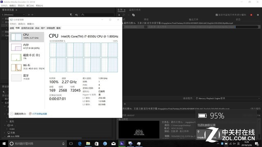262x147 pixels.
Task: Open Task Manager 文件(F) menu
Action: tap(13, 24)
